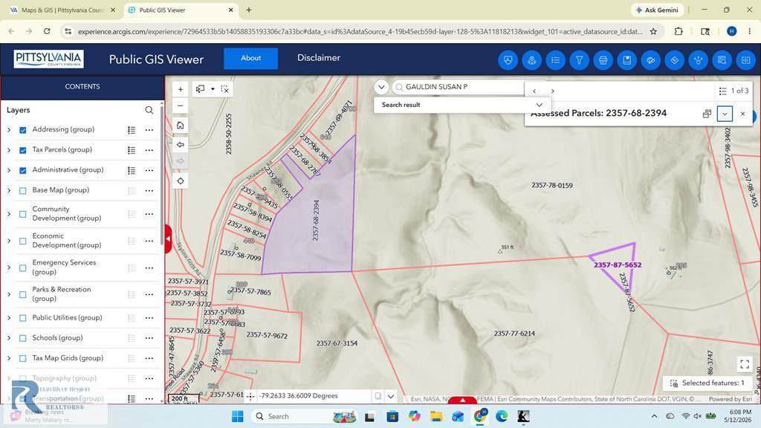Show previous popup feature
The image size is (761, 428).
tap(534, 91)
